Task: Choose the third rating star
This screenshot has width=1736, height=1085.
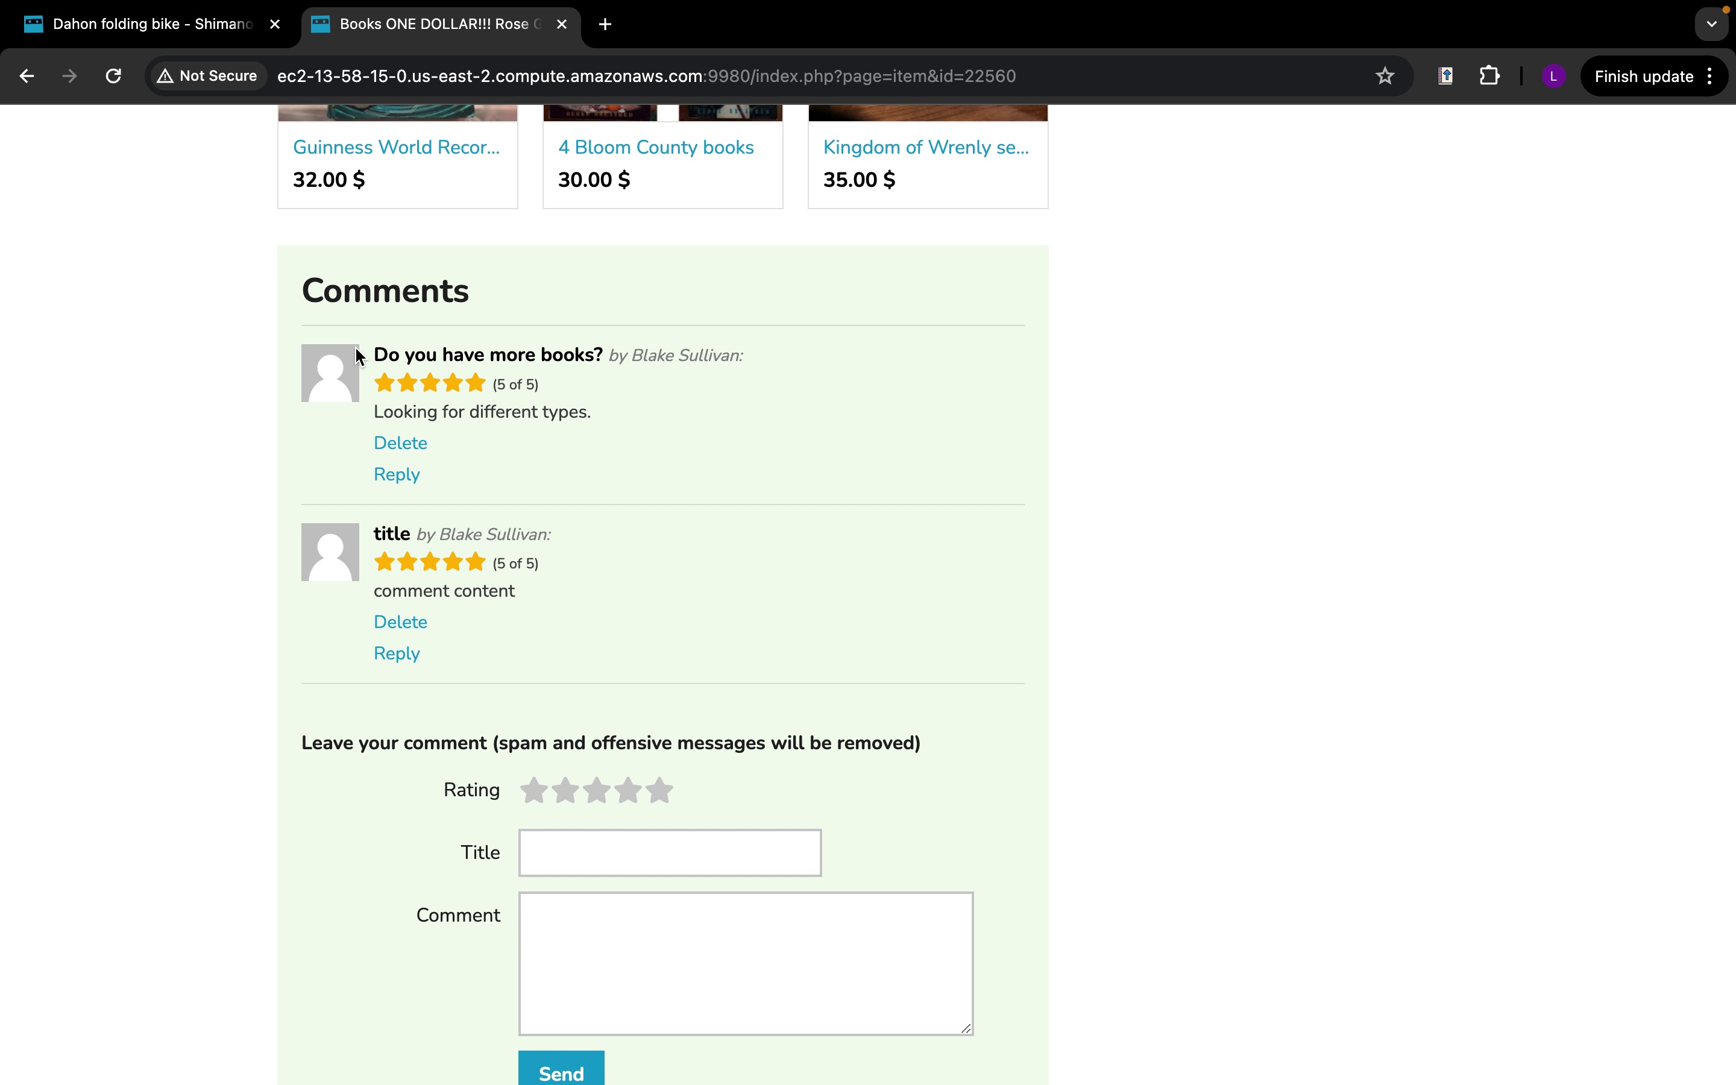Action: (x=596, y=790)
